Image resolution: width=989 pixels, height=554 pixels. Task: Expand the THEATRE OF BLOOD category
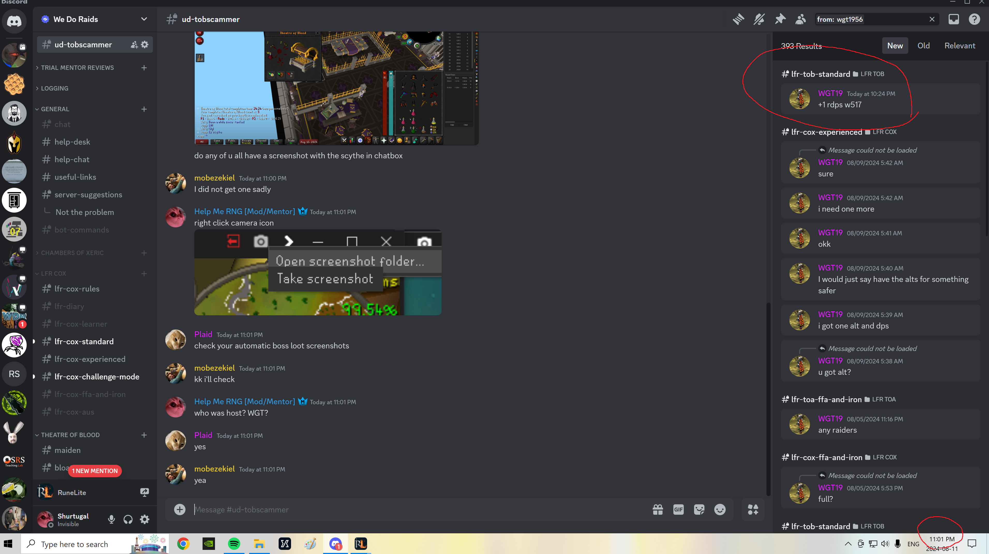[70, 435]
